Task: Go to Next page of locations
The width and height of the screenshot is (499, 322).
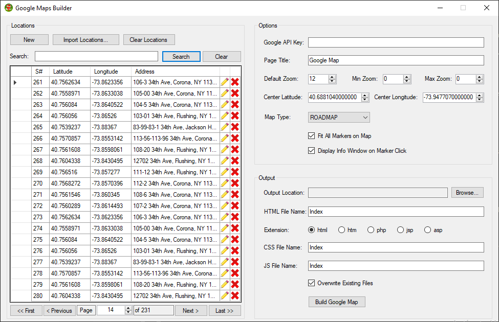Action: click(190, 311)
